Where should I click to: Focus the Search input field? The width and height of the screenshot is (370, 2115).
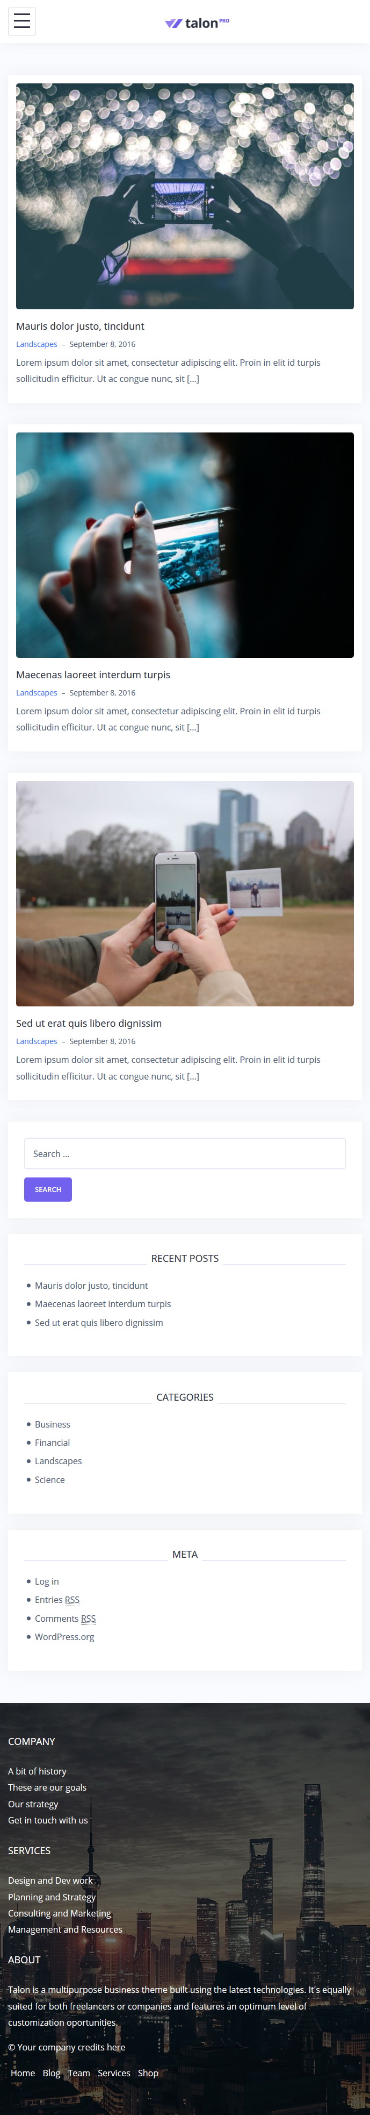(185, 1153)
